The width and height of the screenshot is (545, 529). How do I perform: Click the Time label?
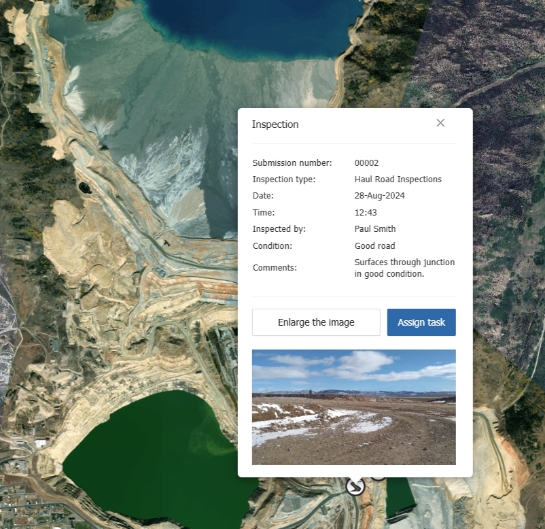[264, 212]
